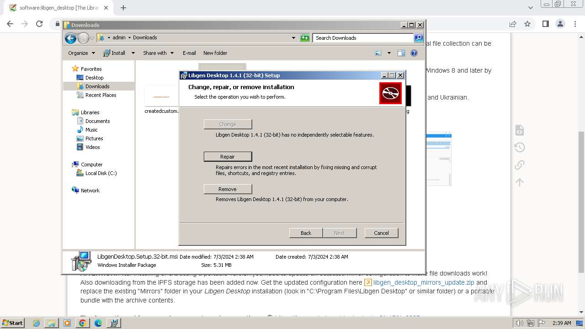
Task: Open Microsoft Edge from taskbar
Action: 98,323
